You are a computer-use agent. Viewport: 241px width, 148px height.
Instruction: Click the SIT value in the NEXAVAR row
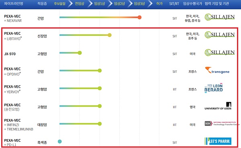[x=175, y=18]
